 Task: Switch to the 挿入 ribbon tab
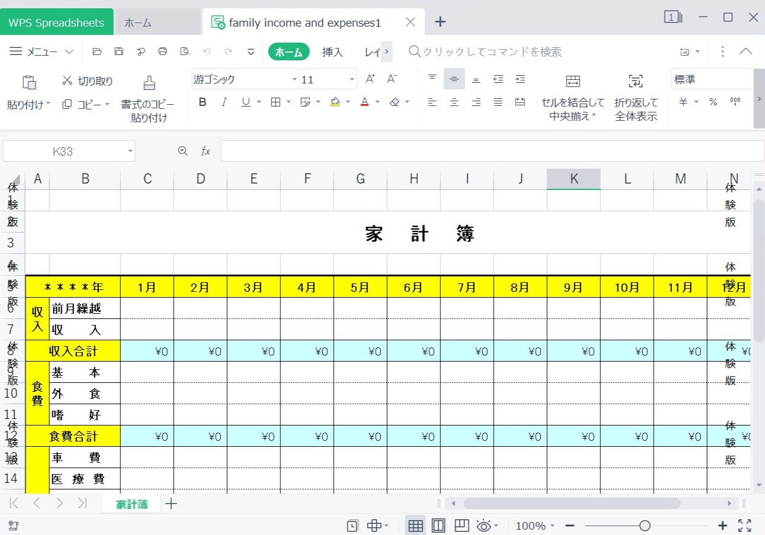332,52
